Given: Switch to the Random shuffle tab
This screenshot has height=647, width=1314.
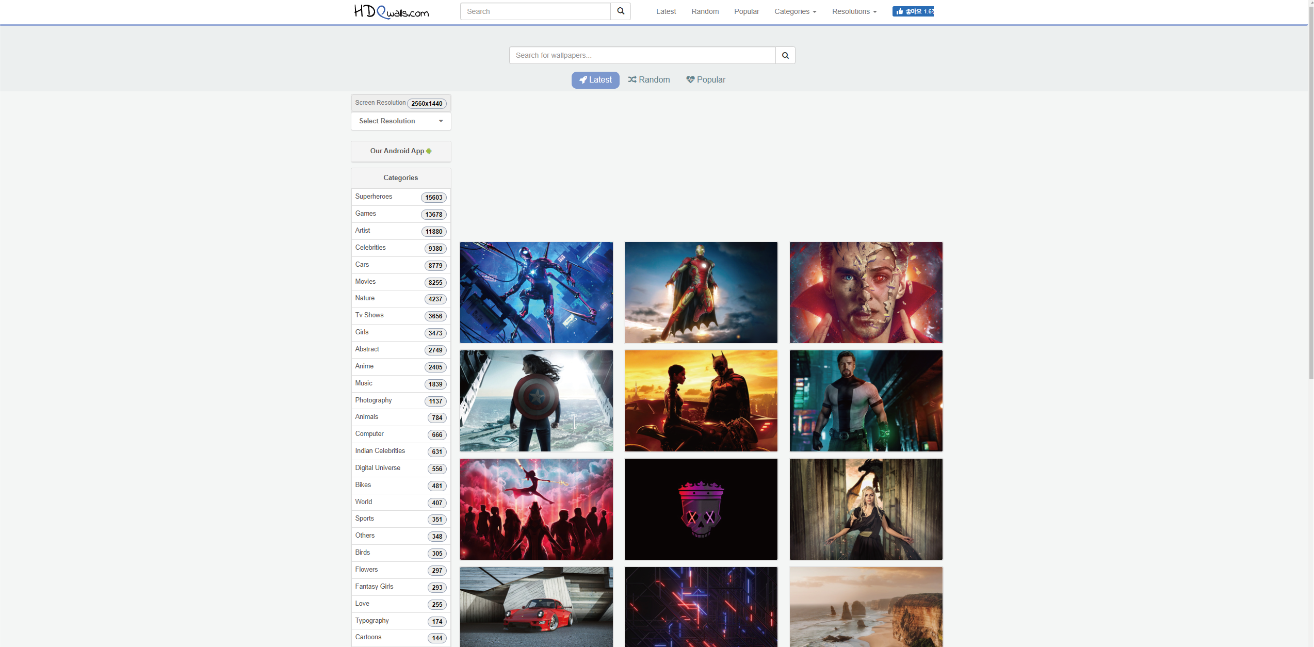Looking at the screenshot, I should coord(648,80).
